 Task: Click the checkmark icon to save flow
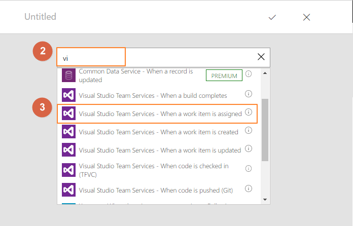272,17
